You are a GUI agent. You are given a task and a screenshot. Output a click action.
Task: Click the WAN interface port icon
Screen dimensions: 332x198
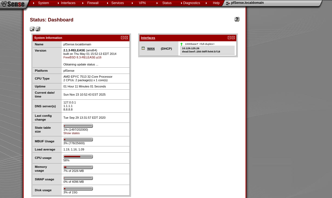143,48
